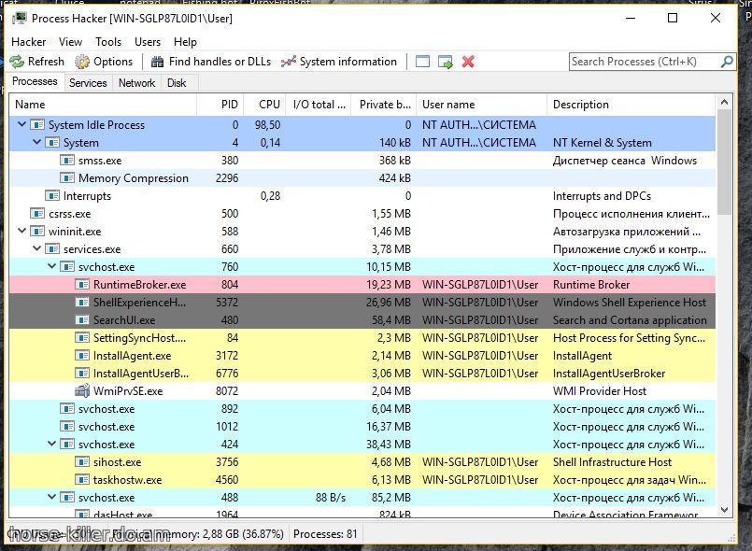
Task: Click the SettingSyncHost process icon
Action: click(82, 337)
